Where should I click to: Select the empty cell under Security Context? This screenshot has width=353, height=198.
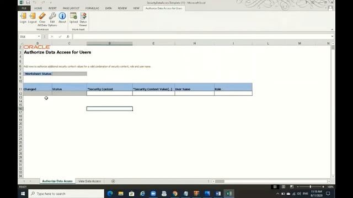click(x=110, y=94)
